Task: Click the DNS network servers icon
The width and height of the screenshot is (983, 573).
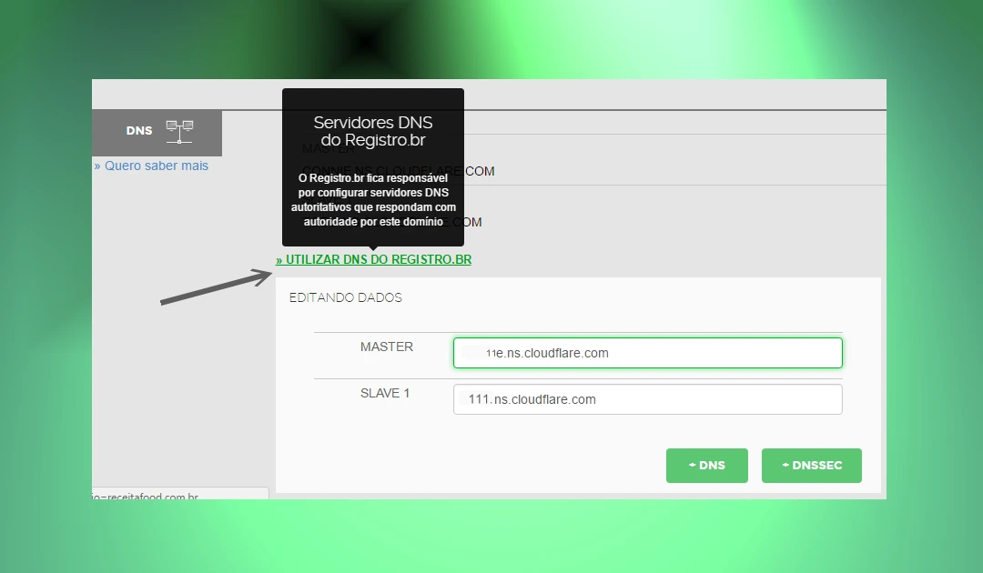Action: coord(179,132)
